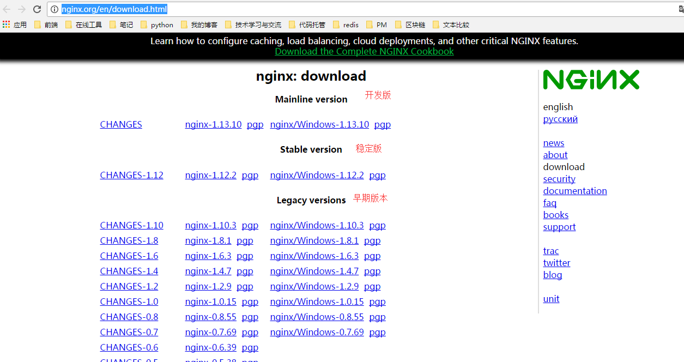Open the 我的博客 bookmark folder
Image resolution: width=684 pixels, height=362 pixels.
pos(199,25)
